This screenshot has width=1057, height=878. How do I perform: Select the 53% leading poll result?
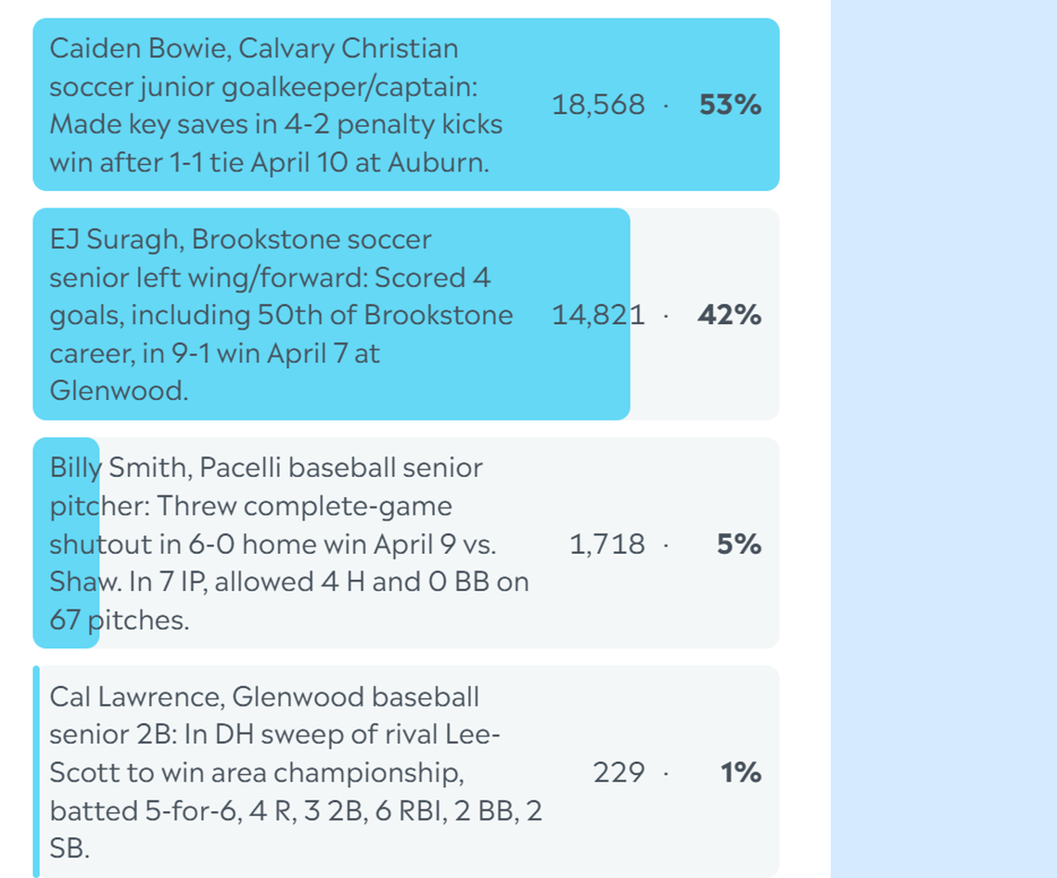coord(730,105)
